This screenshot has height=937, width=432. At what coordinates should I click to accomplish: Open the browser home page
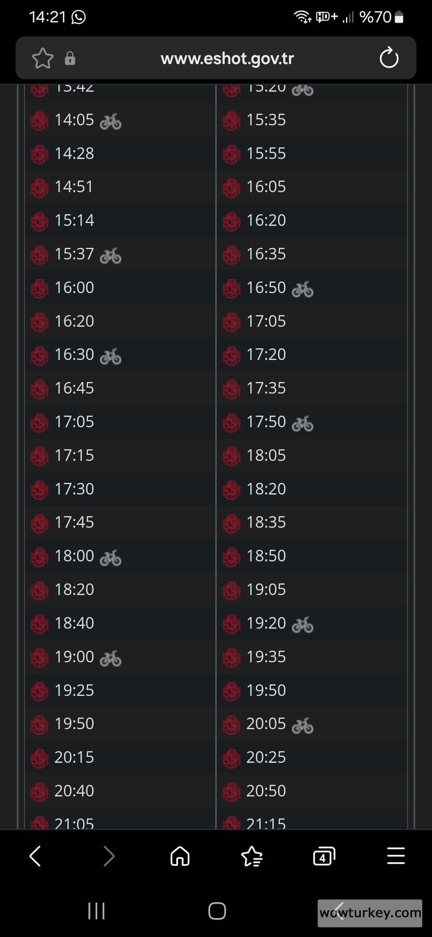(x=180, y=857)
